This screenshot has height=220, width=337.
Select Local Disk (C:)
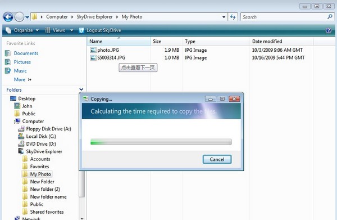(x=41, y=136)
